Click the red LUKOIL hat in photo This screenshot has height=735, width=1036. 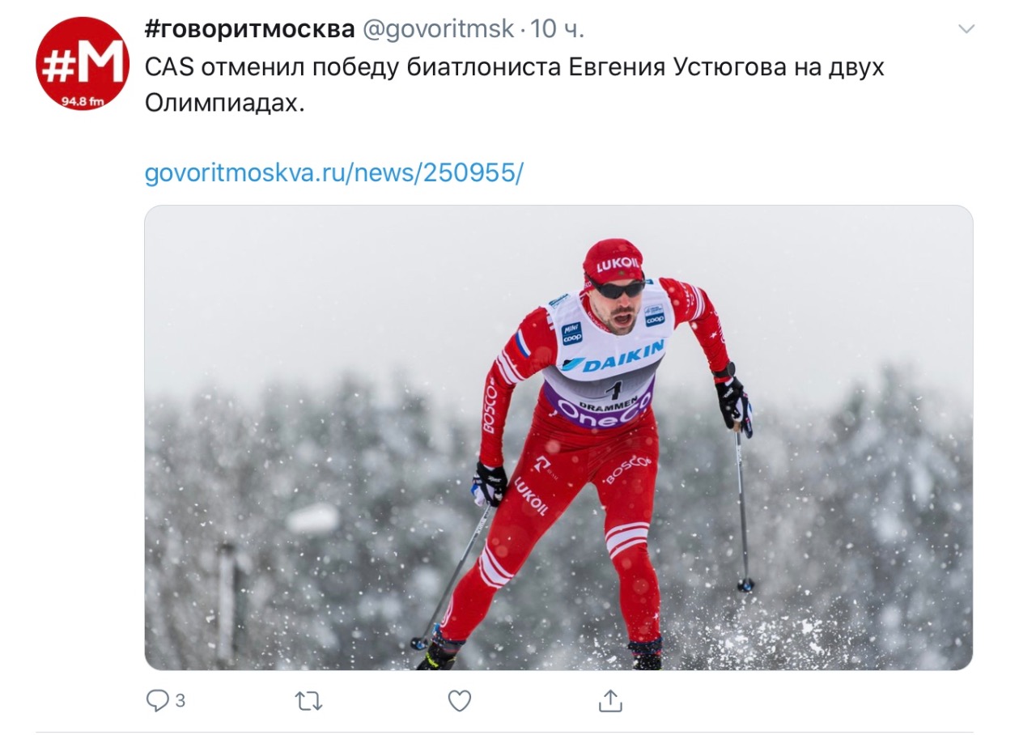614,261
